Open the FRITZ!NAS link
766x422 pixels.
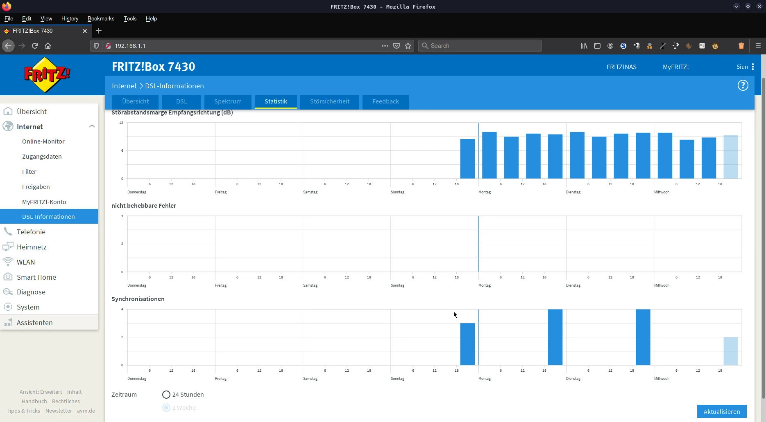pyautogui.click(x=621, y=67)
